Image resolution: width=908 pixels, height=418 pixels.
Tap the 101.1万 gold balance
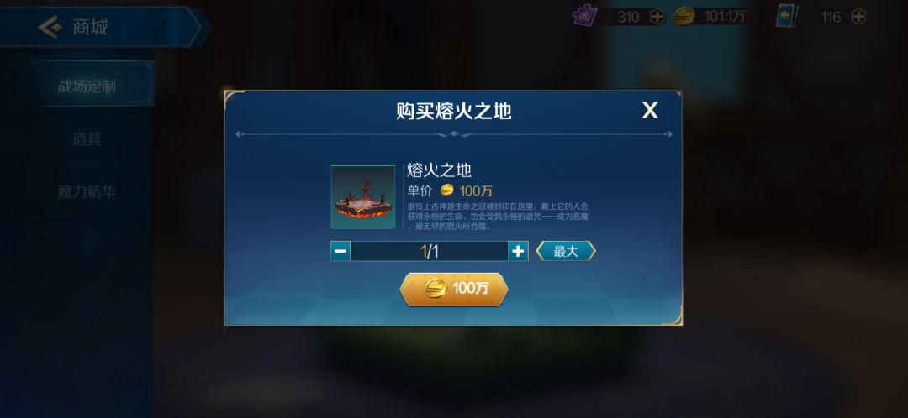724,17
